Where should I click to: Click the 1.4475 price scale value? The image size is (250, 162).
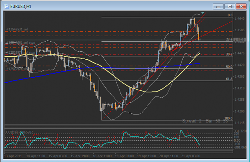(240, 53)
